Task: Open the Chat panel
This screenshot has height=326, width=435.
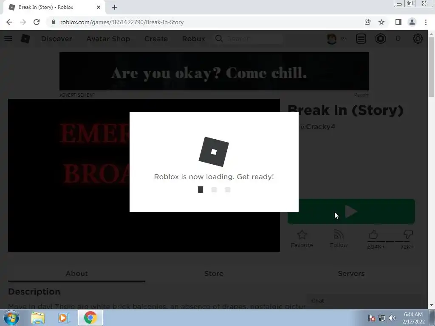Action: click(x=364, y=301)
